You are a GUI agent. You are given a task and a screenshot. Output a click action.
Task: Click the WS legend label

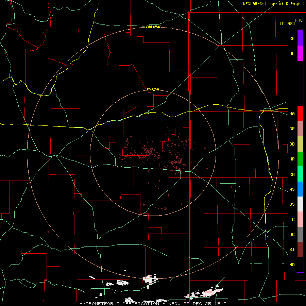(292, 189)
